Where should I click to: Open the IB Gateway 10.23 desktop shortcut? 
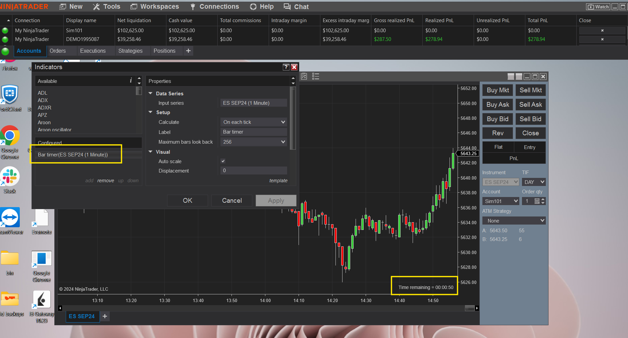(42, 306)
